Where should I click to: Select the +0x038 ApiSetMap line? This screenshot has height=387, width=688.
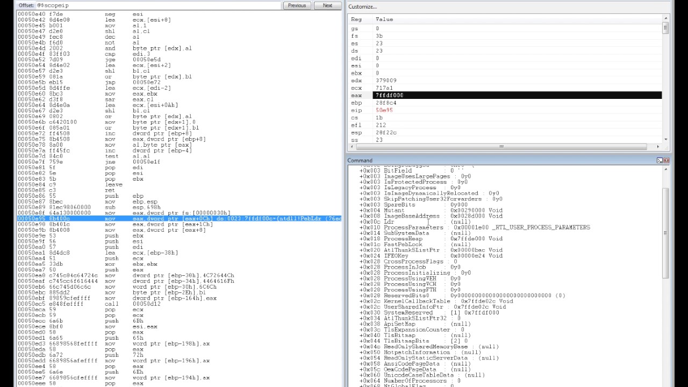click(415, 324)
